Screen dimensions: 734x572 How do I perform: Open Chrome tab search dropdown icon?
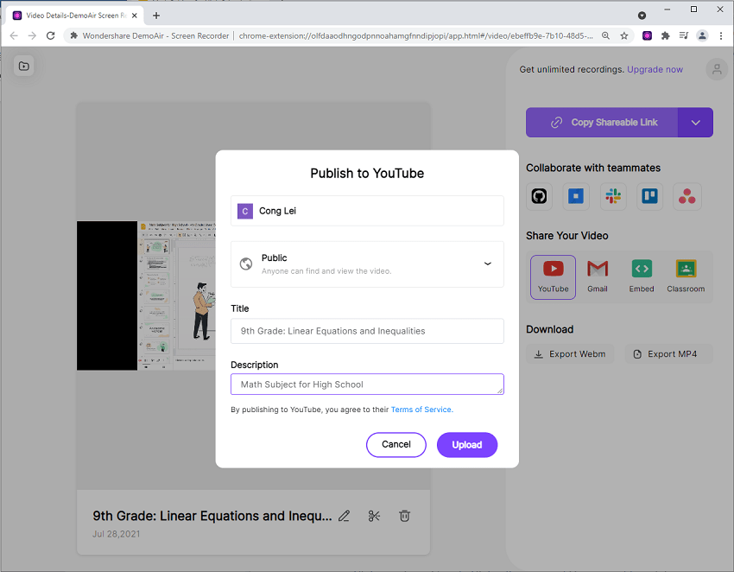tap(642, 16)
